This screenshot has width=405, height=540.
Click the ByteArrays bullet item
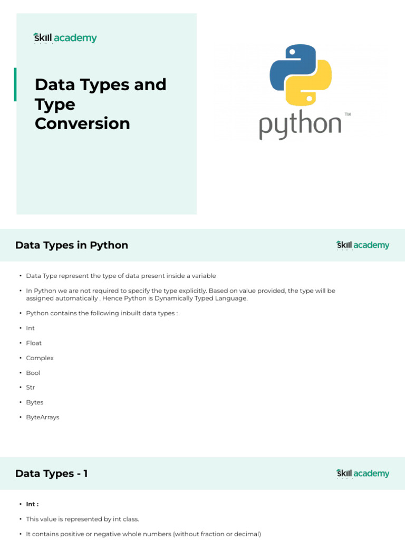(43, 417)
